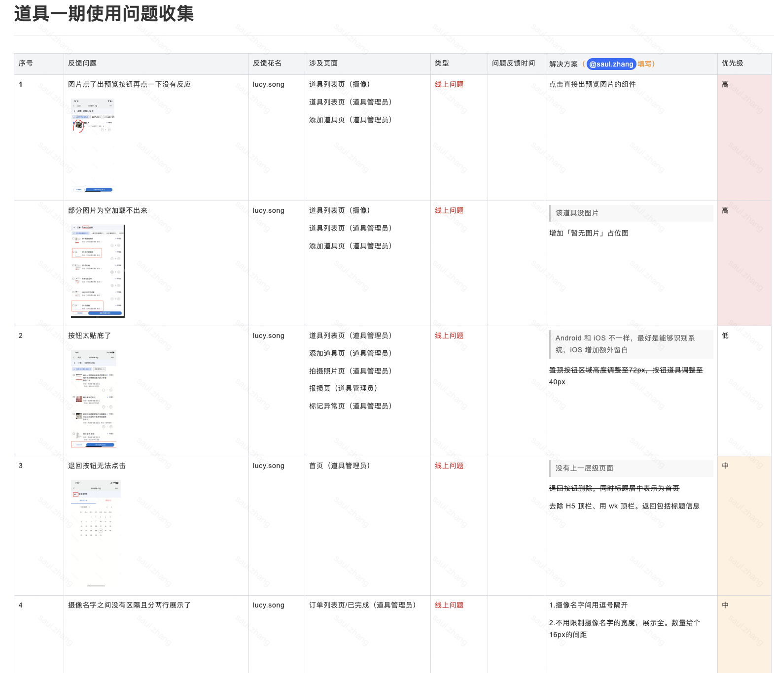The height and width of the screenshot is (673, 774).
Task: Open the screenshot thumbnail under 按钮太贴底了
Action: tap(94, 399)
